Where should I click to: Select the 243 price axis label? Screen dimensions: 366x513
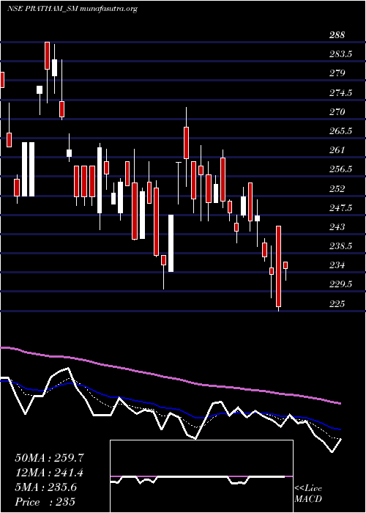pos(337,227)
